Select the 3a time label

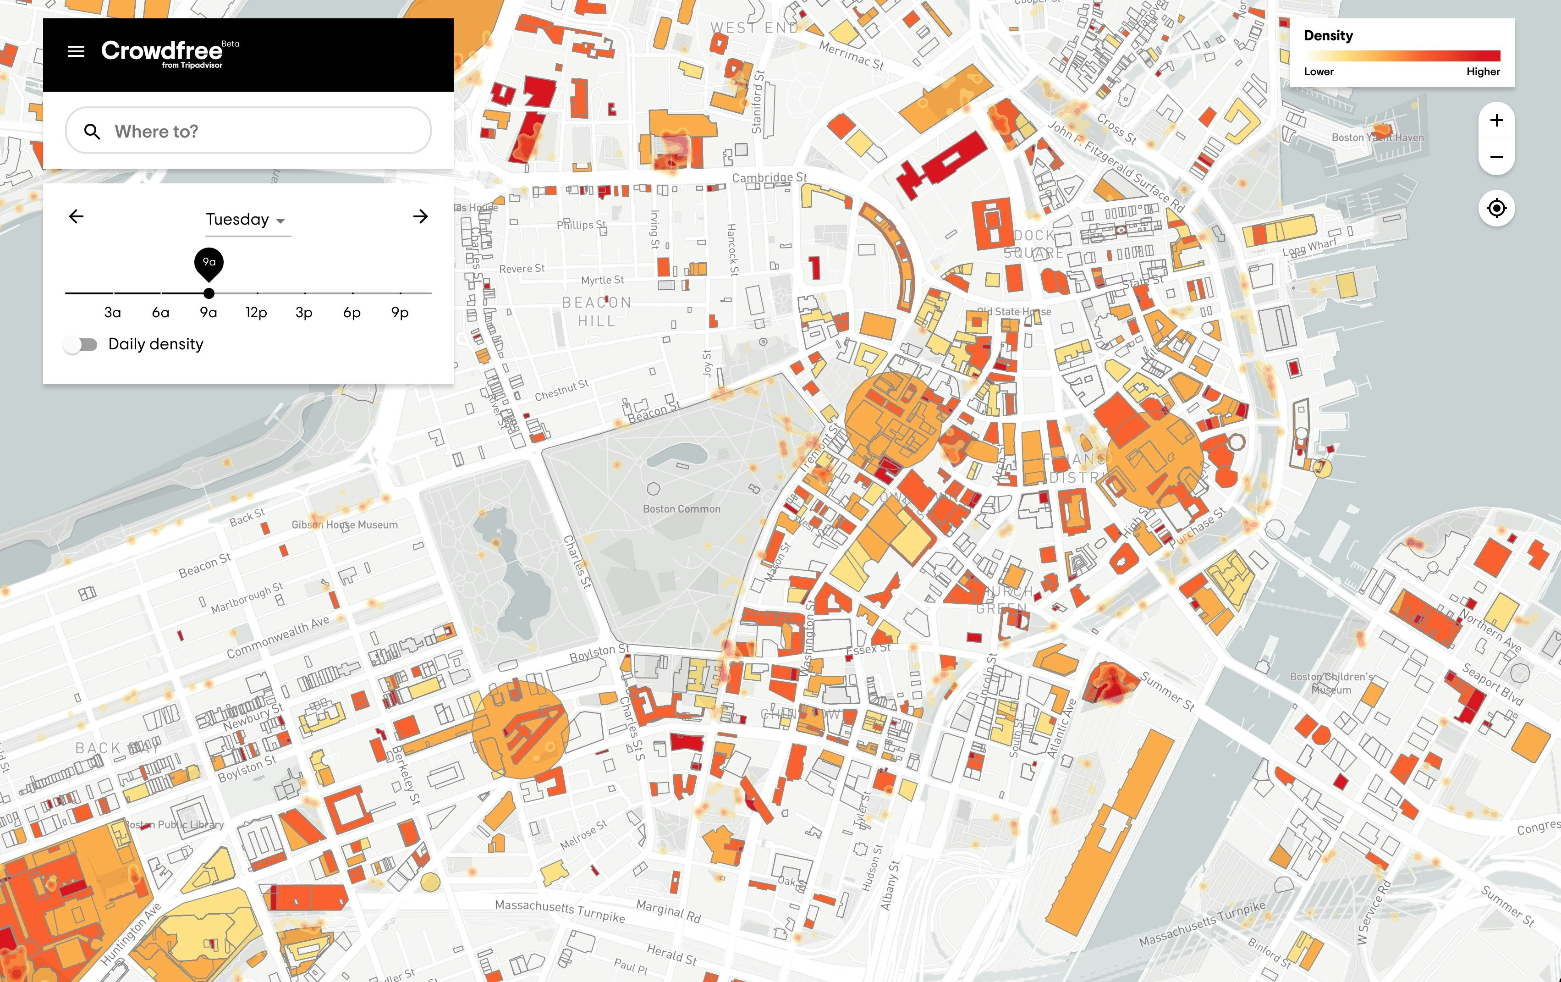pyautogui.click(x=113, y=313)
